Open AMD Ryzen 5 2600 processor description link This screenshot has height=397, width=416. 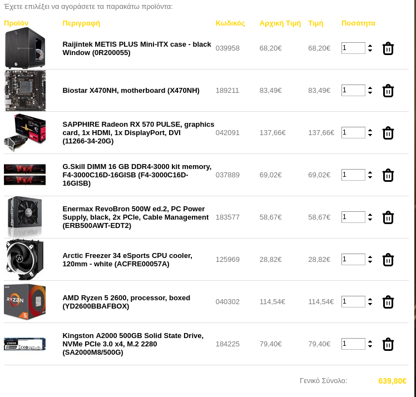tap(126, 302)
